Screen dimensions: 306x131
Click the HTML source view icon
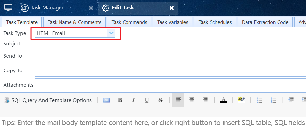pyautogui.click(x=106, y=100)
